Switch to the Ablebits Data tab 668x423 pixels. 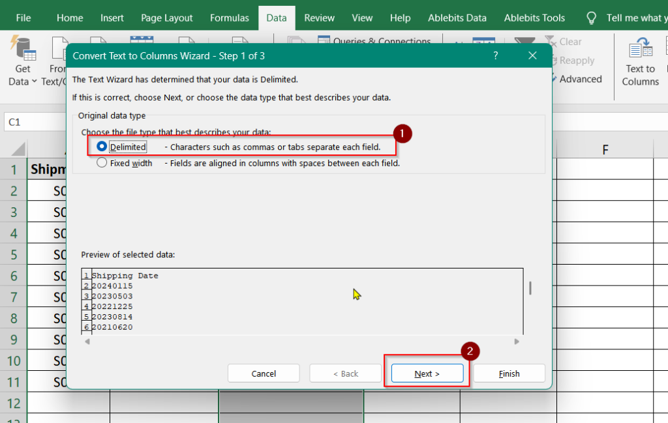[457, 18]
